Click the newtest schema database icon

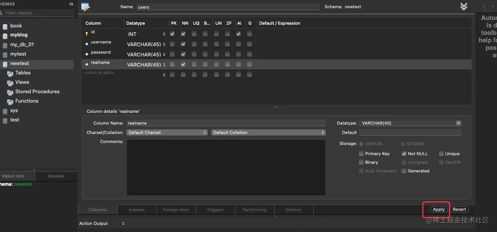[x=5, y=64]
